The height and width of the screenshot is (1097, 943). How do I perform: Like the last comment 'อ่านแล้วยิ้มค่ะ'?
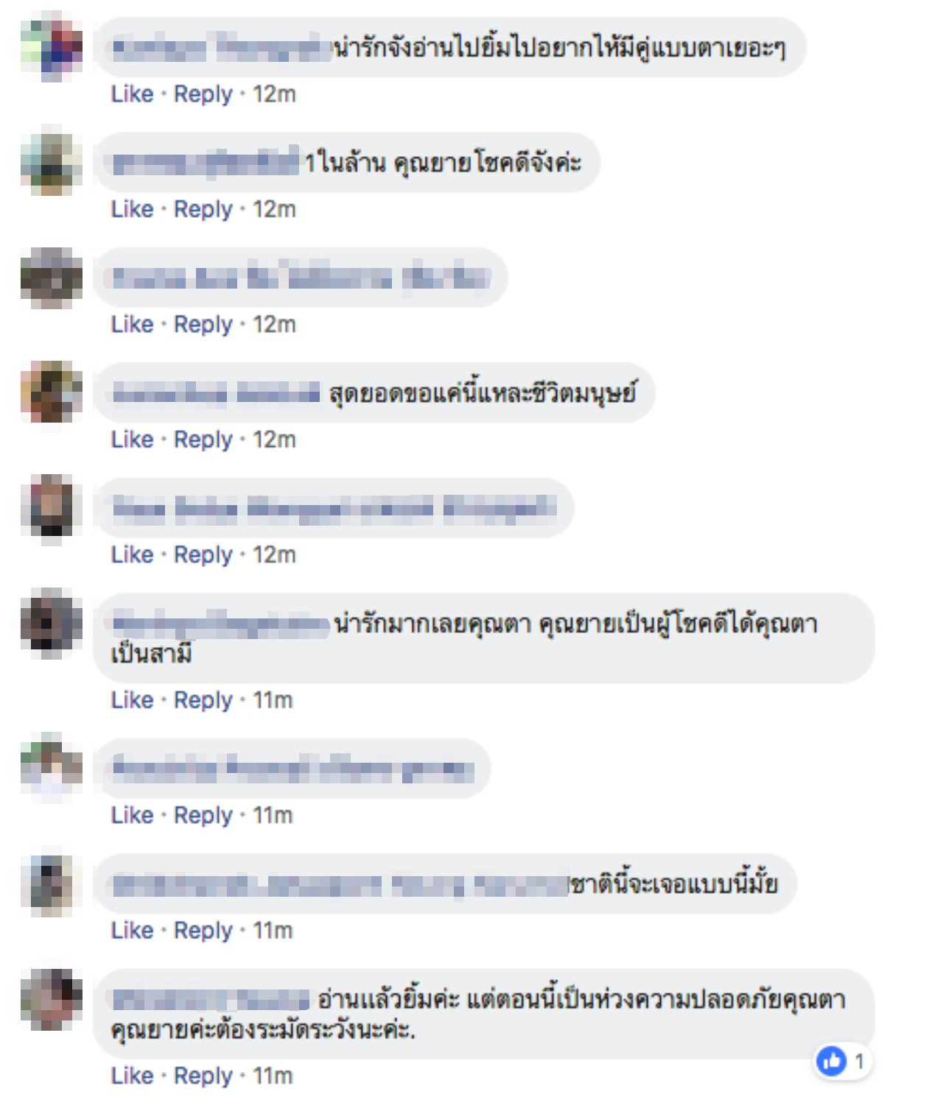pos(133,1076)
